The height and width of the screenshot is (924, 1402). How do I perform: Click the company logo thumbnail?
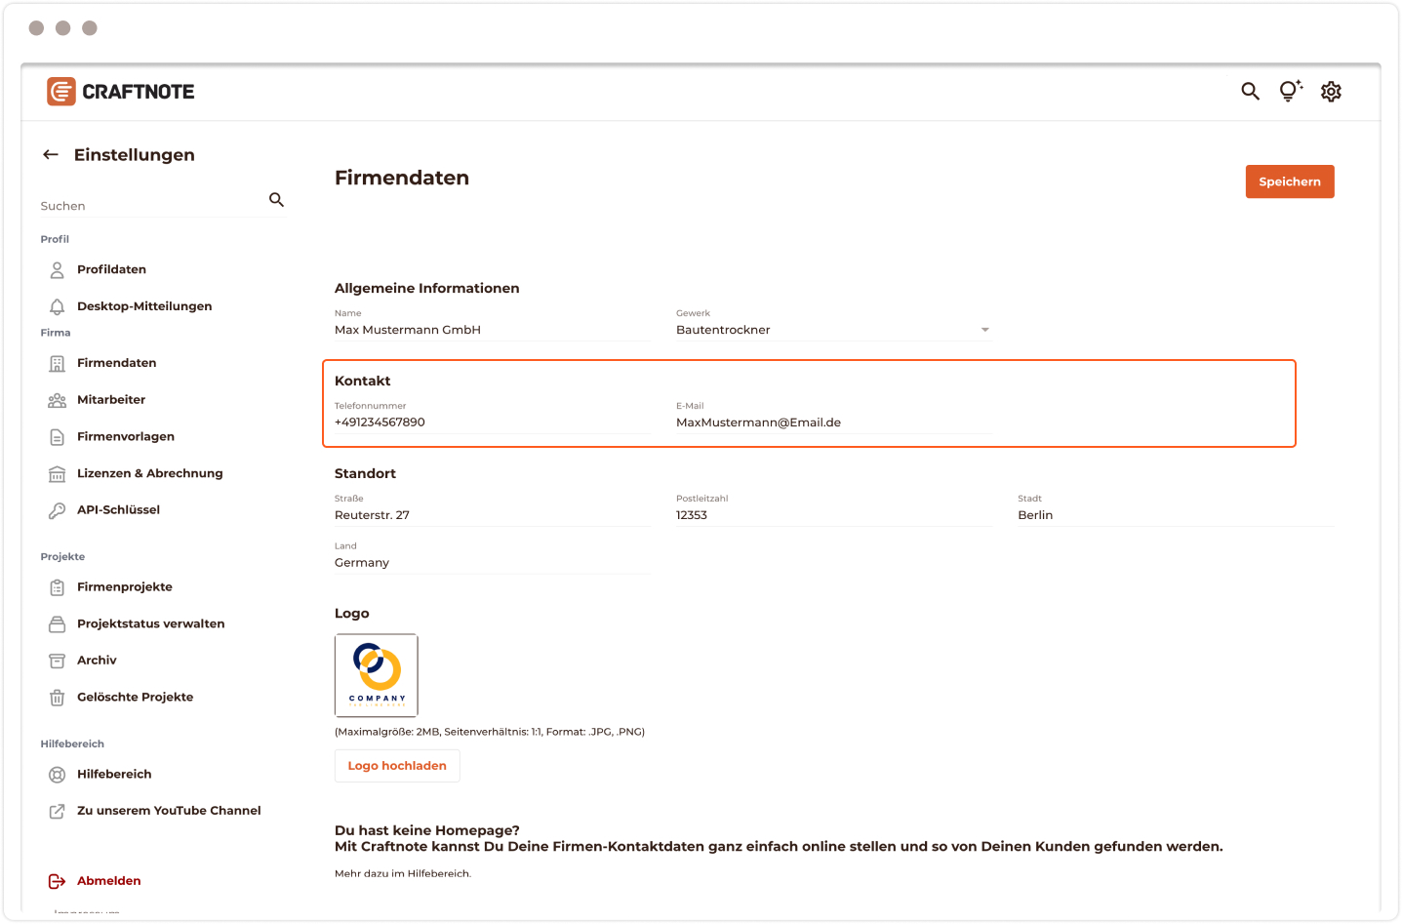click(377, 675)
